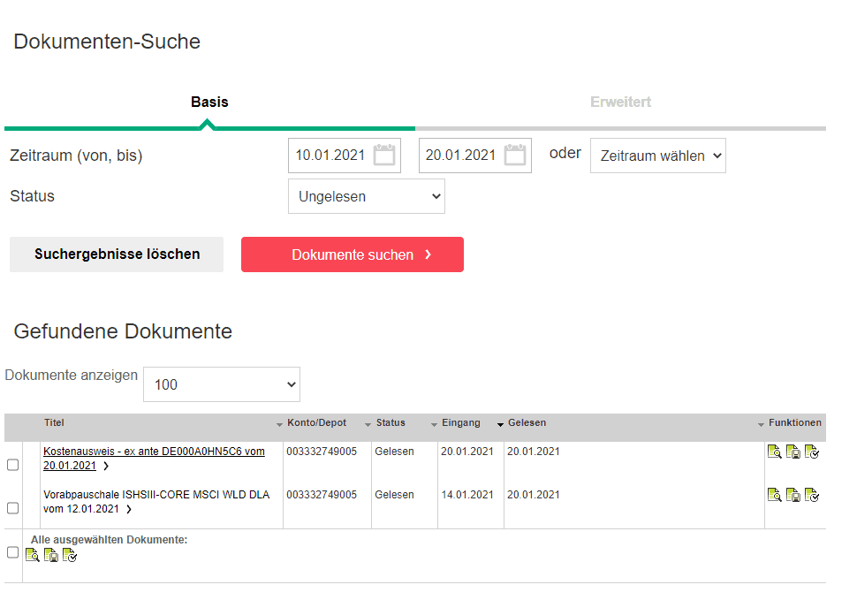Save the Vorabpauschale document using the disk icon
The width and height of the screenshot is (857, 600).
[x=793, y=495]
